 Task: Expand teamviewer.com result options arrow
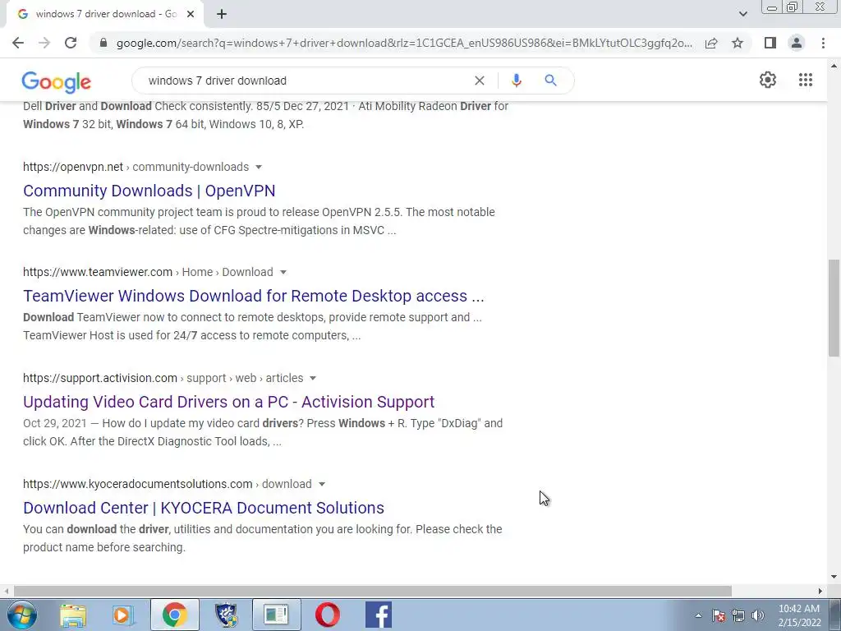point(283,272)
